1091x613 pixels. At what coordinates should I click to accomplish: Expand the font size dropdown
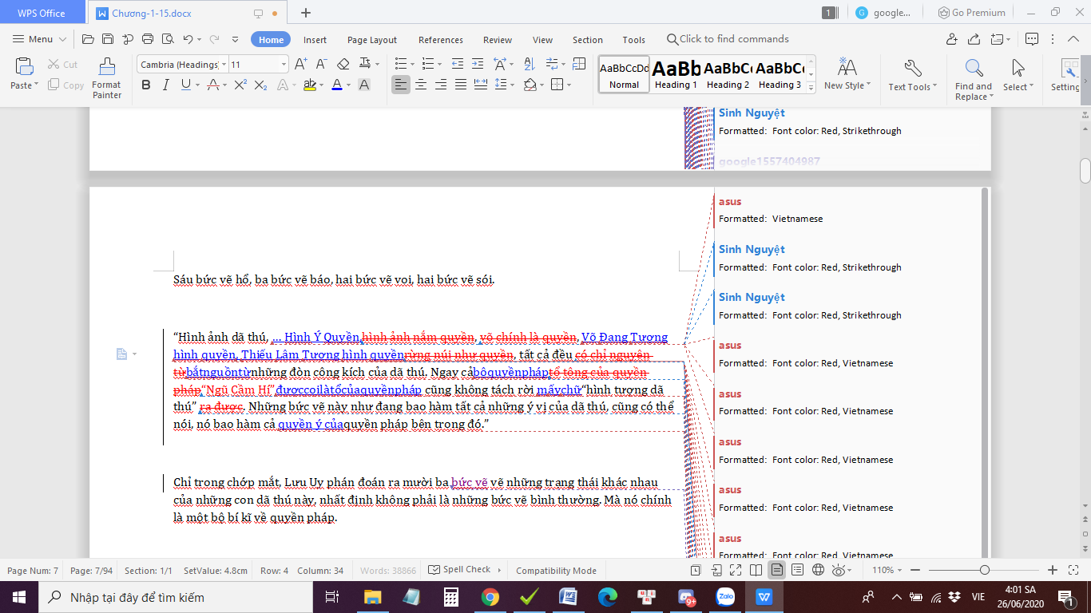[x=284, y=65]
